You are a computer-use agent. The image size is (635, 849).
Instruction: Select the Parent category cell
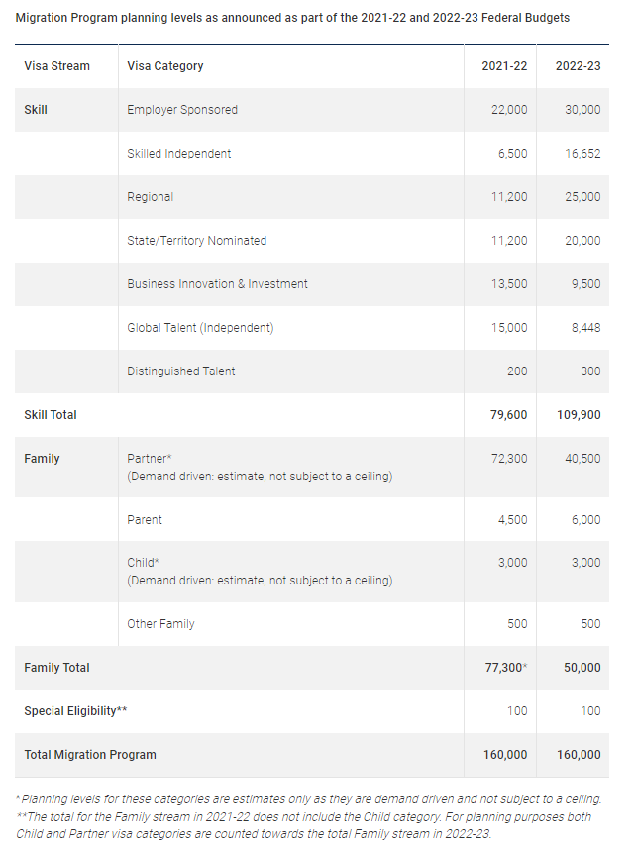145,519
